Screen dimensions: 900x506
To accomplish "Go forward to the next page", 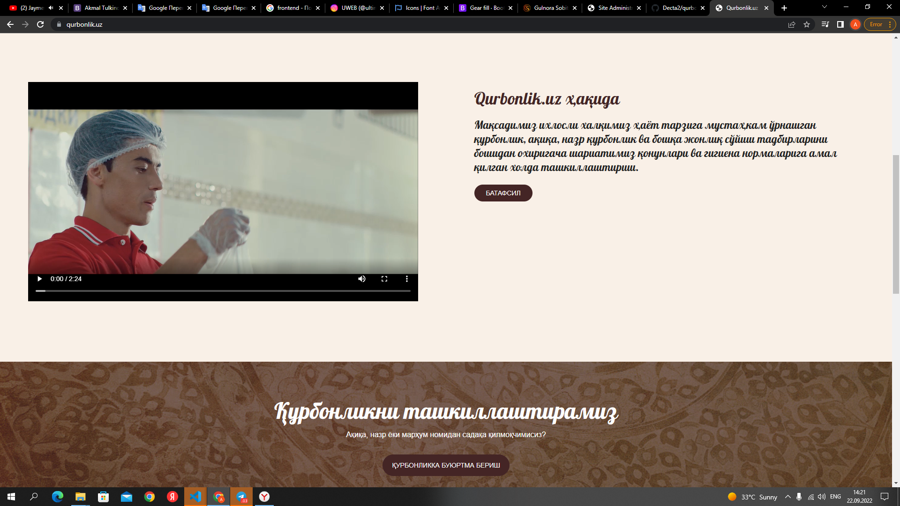I will (25, 24).
